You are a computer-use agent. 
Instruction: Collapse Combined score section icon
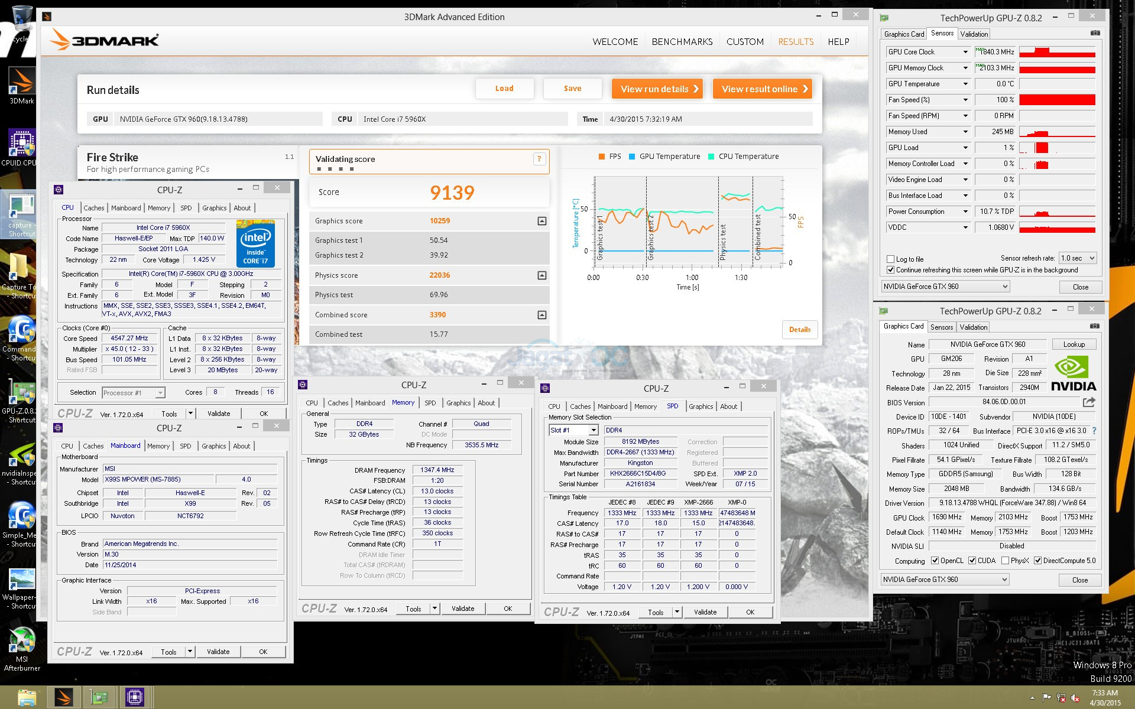click(x=542, y=315)
